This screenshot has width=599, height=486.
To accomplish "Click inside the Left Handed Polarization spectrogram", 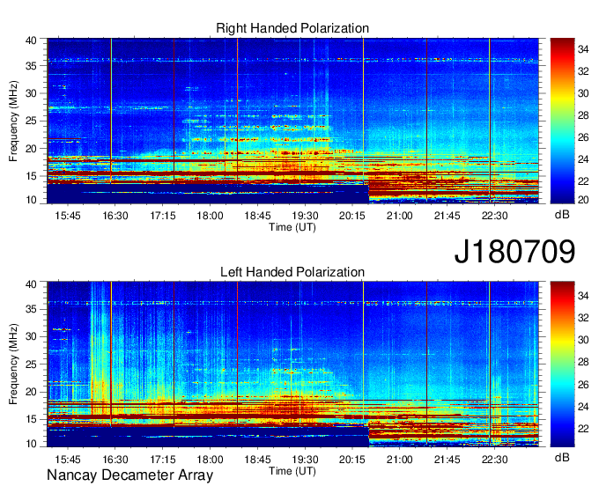I will click(292, 364).
